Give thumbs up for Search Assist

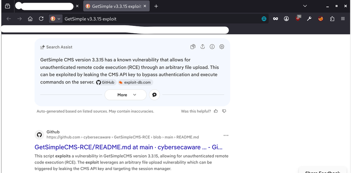216,111
